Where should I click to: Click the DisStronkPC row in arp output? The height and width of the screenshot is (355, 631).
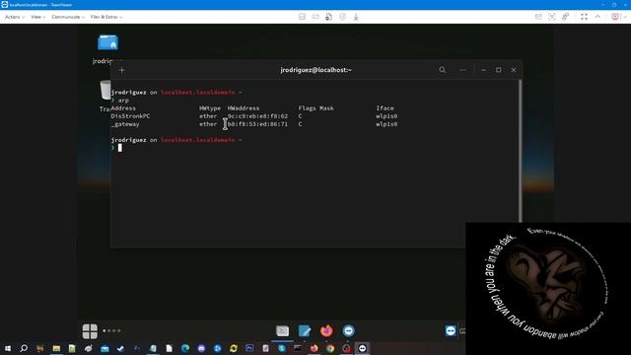click(x=254, y=116)
